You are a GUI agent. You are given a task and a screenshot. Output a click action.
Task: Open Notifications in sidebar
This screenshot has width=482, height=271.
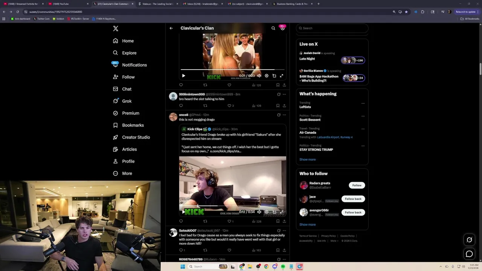(130, 65)
